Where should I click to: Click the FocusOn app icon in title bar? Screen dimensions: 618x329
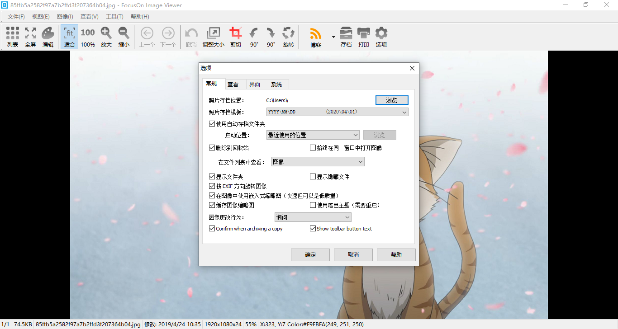(x=5, y=5)
